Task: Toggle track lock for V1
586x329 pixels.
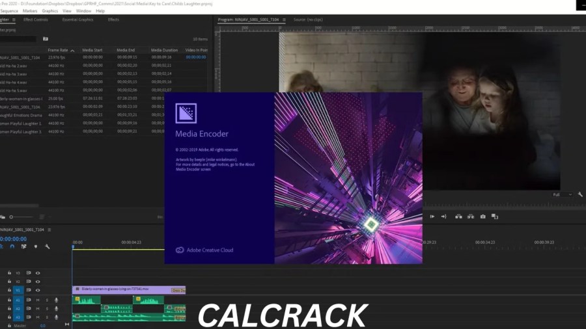Action: (9, 290)
